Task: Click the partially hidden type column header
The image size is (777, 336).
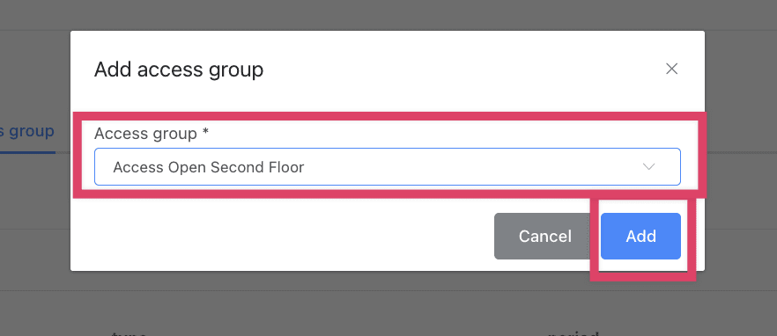Action: (x=129, y=333)
